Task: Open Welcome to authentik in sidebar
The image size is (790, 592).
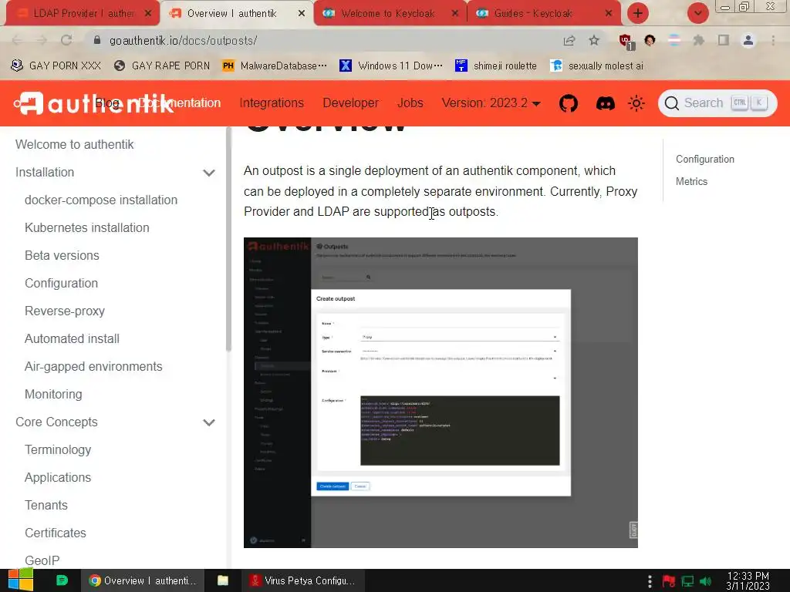Action: pos(75,144)
